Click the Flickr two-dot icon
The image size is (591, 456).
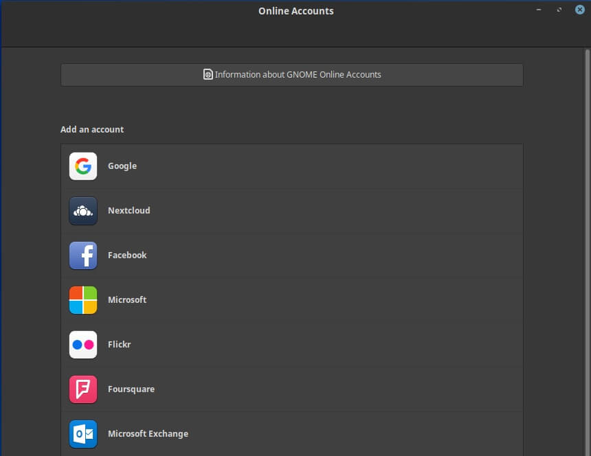tap(83, 345)
